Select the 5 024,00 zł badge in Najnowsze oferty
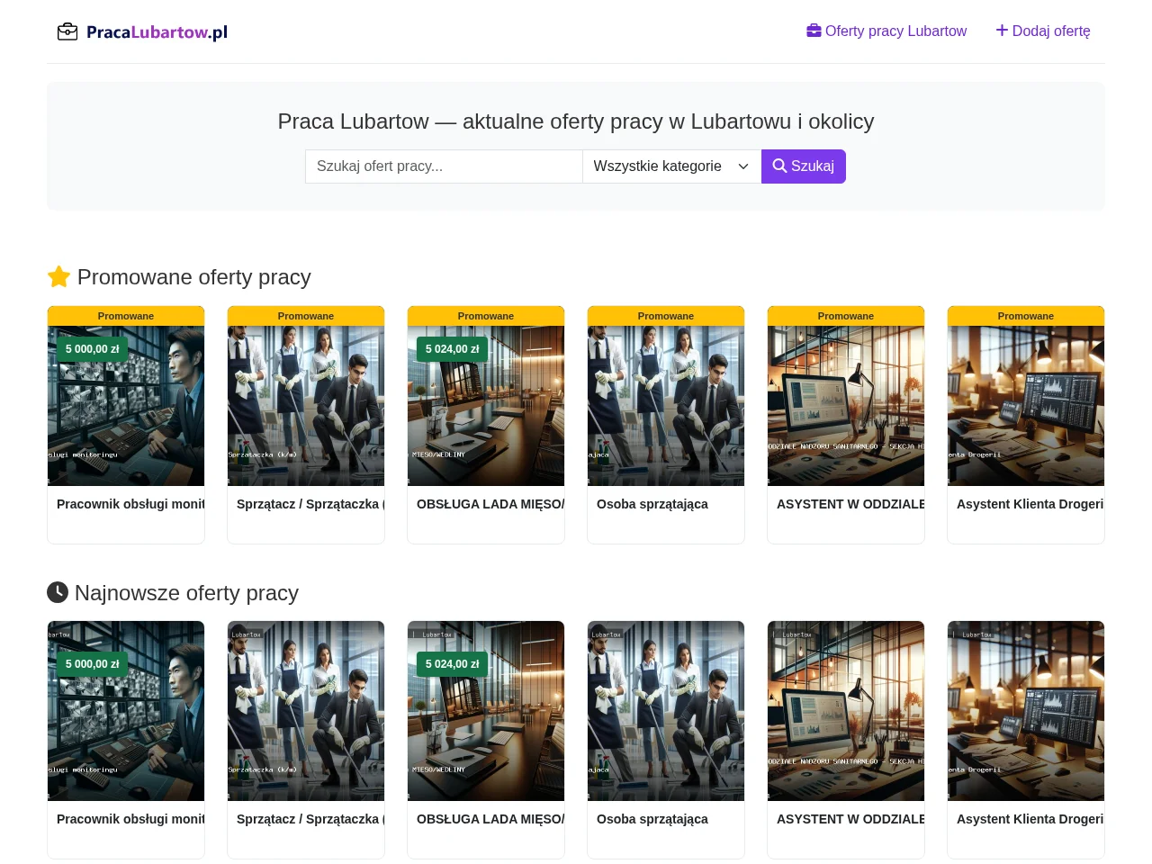1152x864 pixels. pos(452,664)
